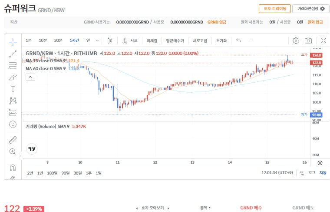This screenshot has height=212, width=330.
Task: Click the +3.39% change badge
Action: 34,209
